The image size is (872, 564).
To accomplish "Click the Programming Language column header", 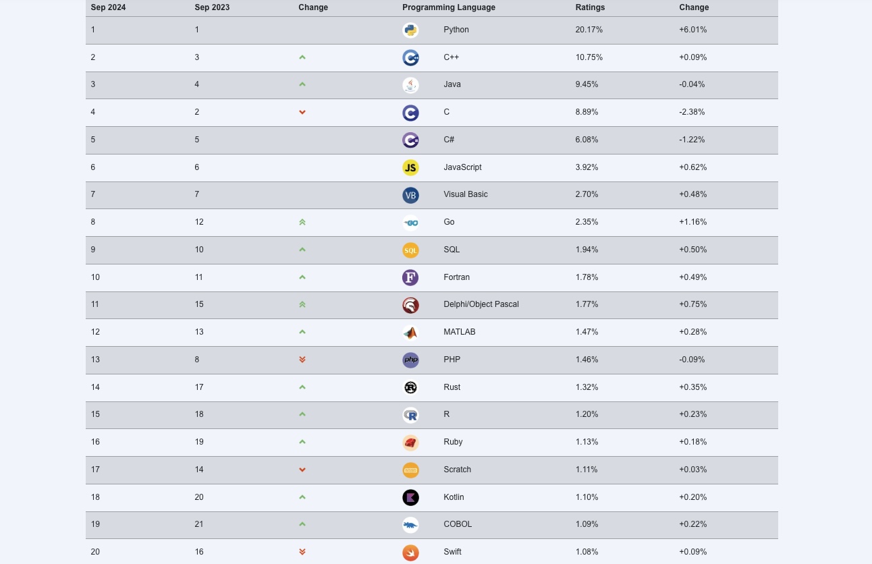I will (449, 7).
